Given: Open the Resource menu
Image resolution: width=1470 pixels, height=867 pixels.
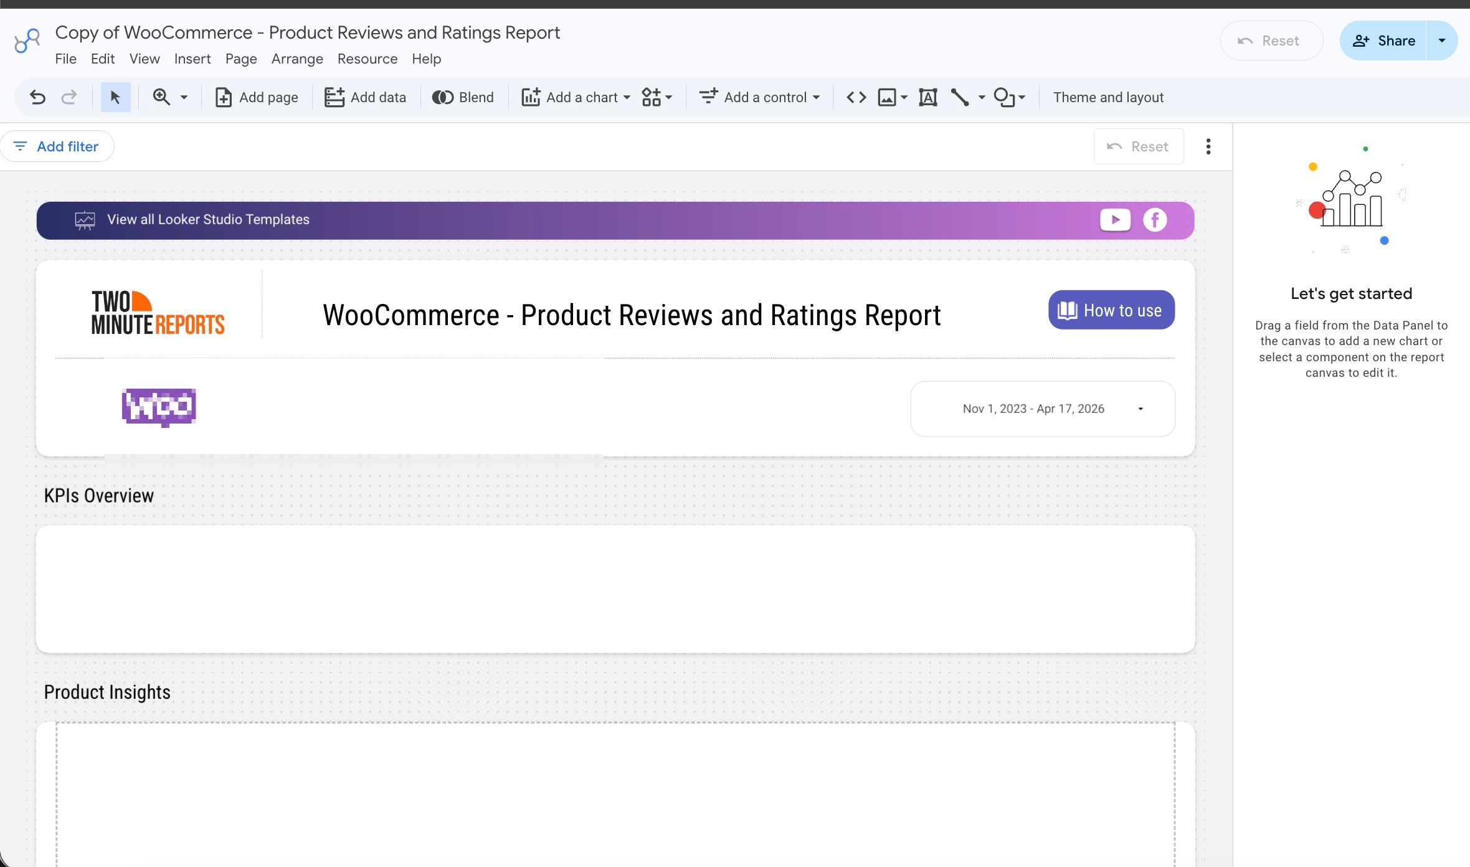Looking at the screenshot, I should coord(367,59).
